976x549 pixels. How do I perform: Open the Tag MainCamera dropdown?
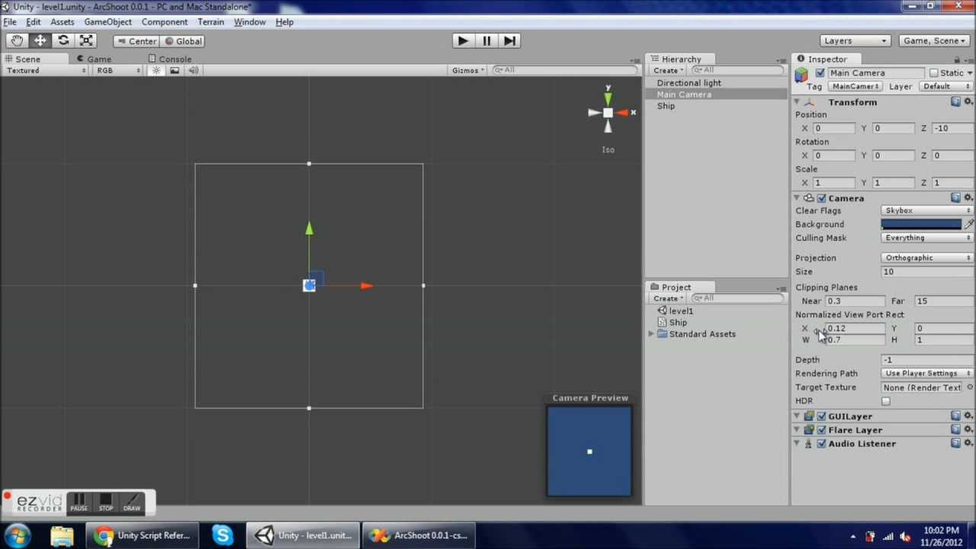pos(856,87)
